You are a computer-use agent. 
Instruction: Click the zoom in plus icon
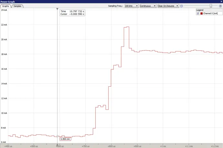click(220, 6)
